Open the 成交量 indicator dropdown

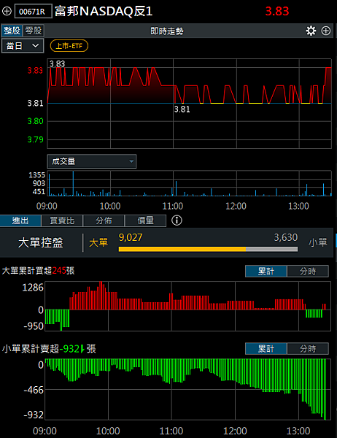[92, 161]
